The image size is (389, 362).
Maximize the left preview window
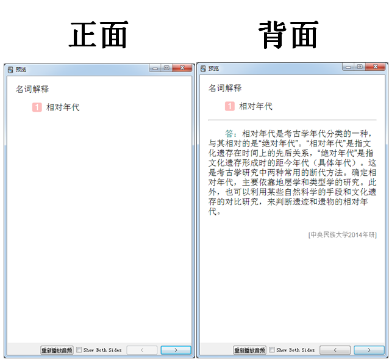166,68
